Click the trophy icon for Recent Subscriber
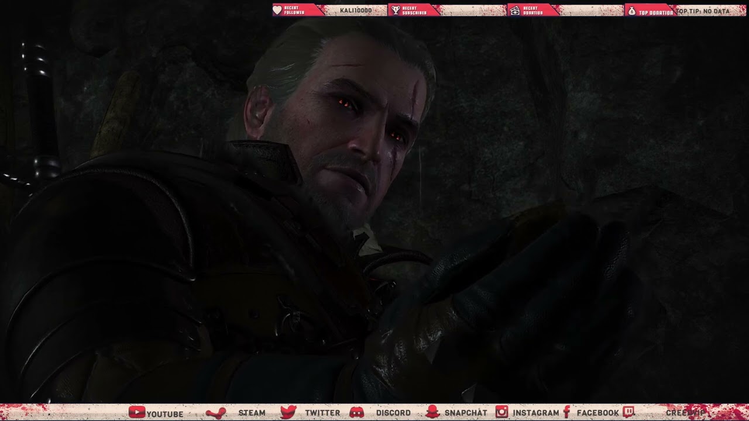Screen dimensions: 749x421 pyautogui.click(x=396, y=11)
